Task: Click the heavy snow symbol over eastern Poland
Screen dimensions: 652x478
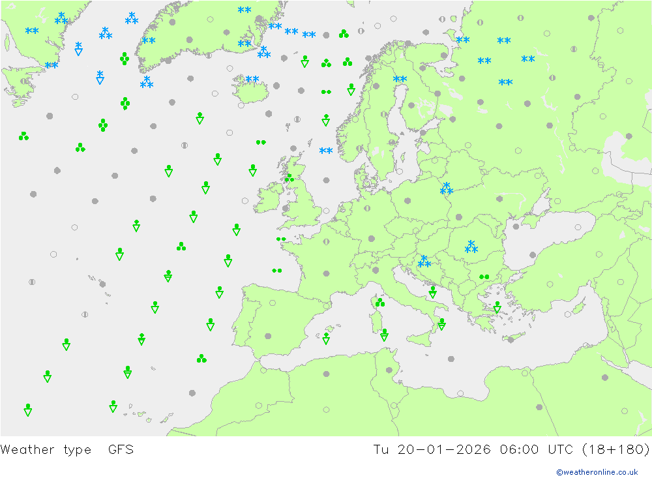Action: click(447, 188)
